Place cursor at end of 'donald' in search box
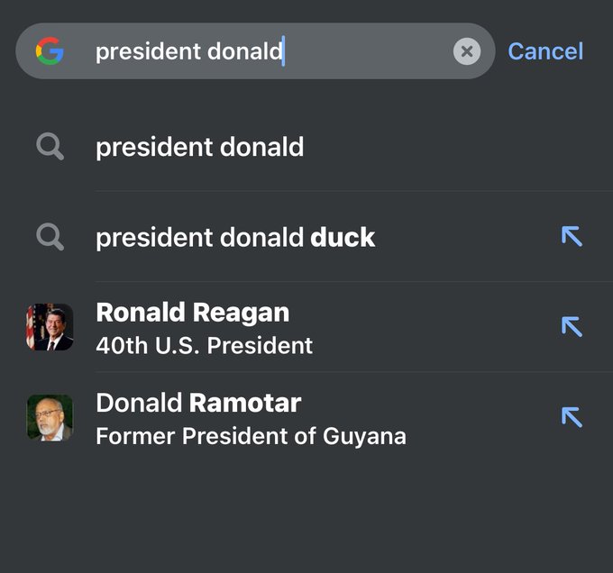Viewport: 613px width, 573px height. click(x=283, y=51)
